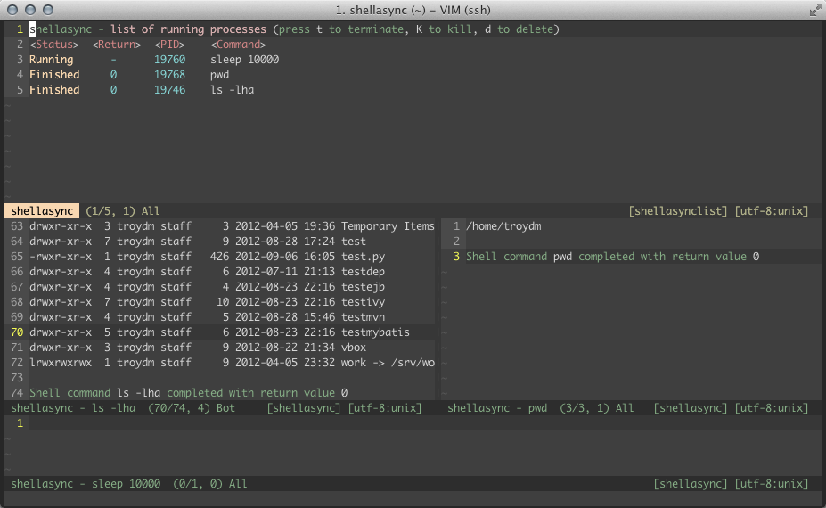826x508 pixels.
Task: Click '(1/5, 1) All' position indicator
Action: 122,211
